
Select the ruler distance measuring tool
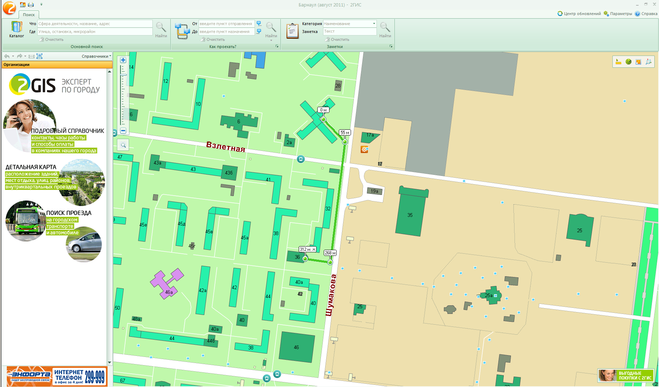618,62
